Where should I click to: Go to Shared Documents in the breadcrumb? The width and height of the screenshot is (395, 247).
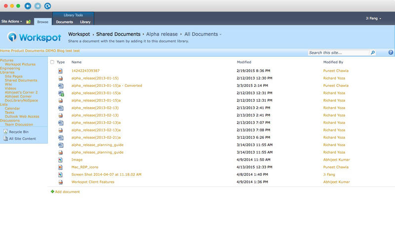point(118,34)
